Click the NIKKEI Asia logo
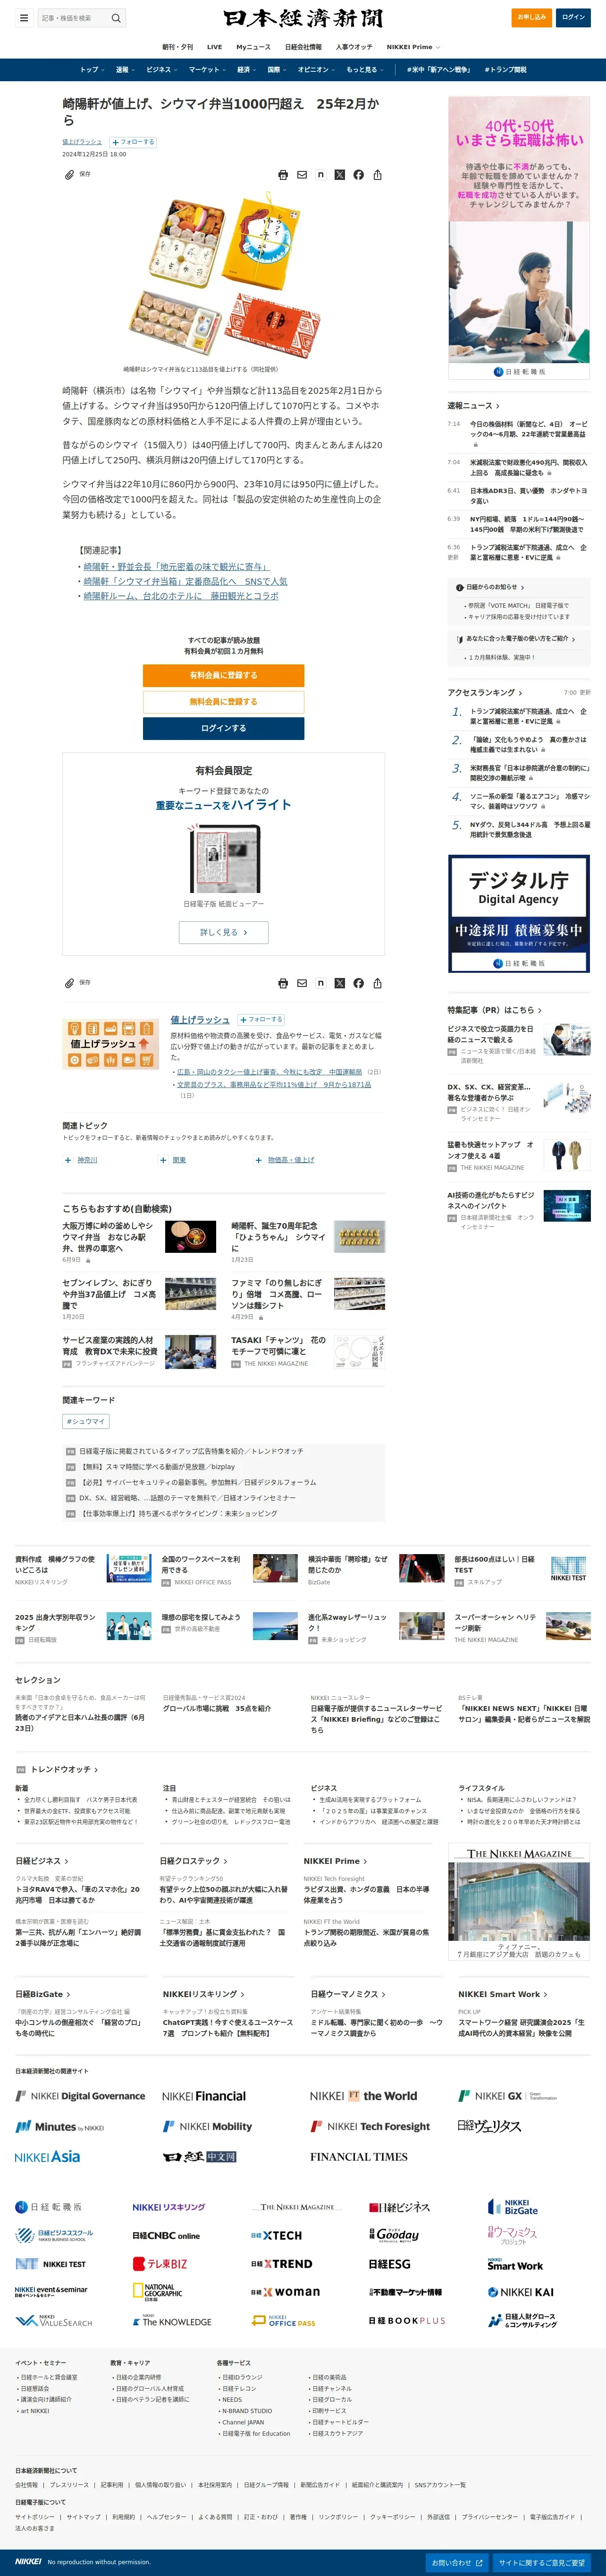 tap(48, 2157)
